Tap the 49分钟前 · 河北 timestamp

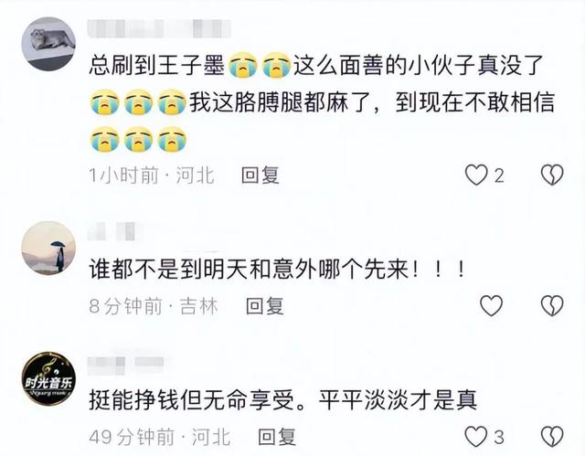pyautogui.click(x=160, y=437)
